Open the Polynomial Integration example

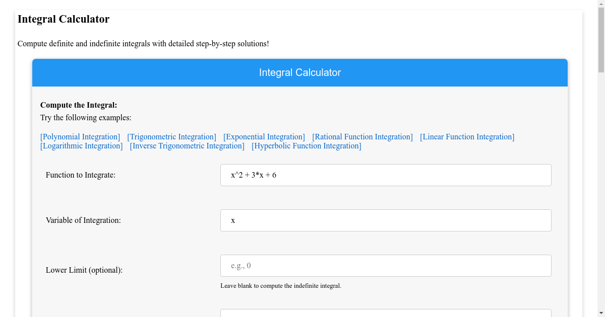(x=80, y=136)
